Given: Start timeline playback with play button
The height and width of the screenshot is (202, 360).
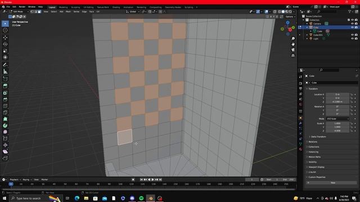Looking at the screenshot, I should (152, 180).
